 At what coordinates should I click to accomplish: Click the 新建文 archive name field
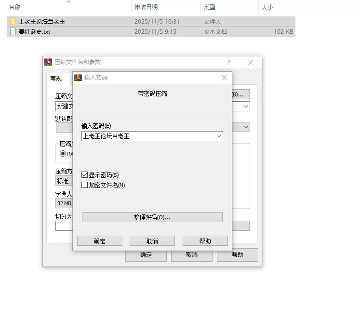click(64, 107)
